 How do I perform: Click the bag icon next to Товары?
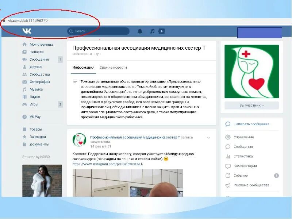(24, 129)
